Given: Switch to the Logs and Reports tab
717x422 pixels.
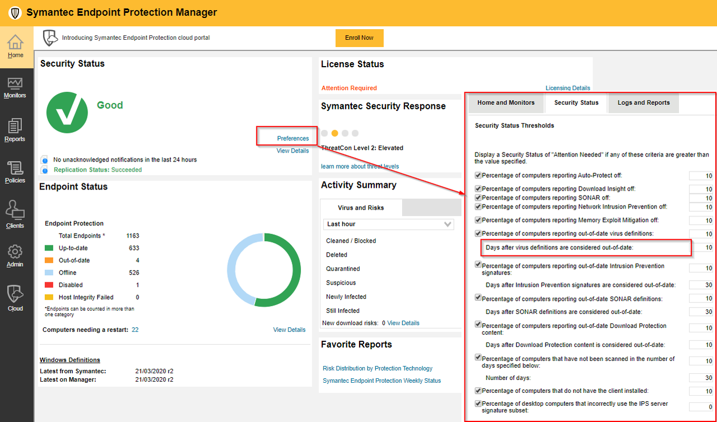Looking at the screenshot, I should click(644, 103).
